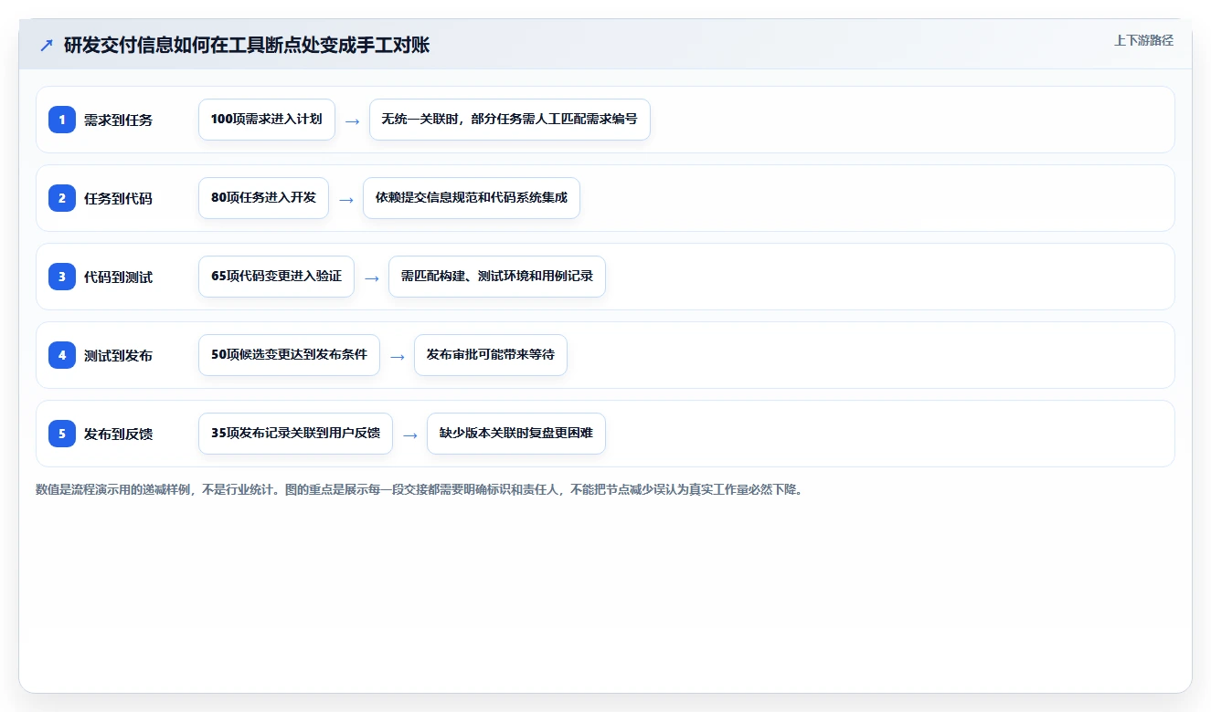Screen dimensions: 1211x712
Task: Click the arrow after 35项发布记录关联到用户反馈
Action: (409, 435)
